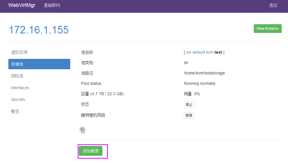This screenshot has width=288, height=163.
Task: Toggle autostart with 禁用 button
Action: click(189, 115)
